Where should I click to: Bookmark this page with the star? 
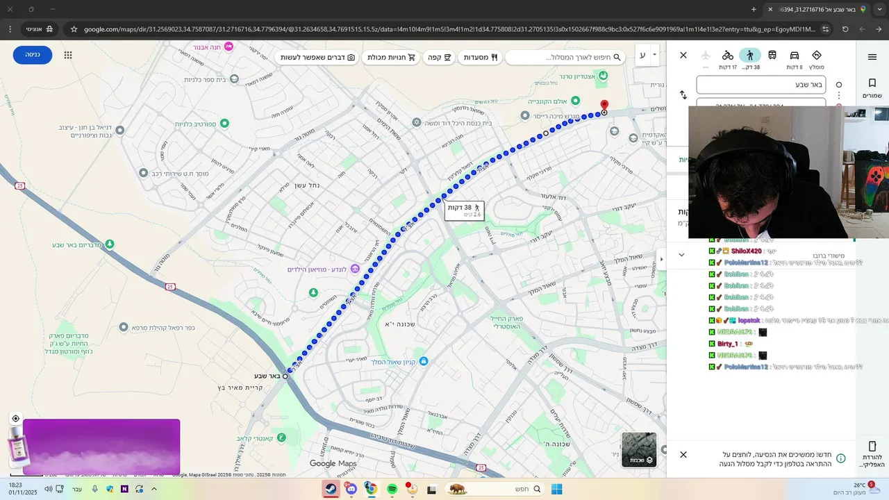(74, 29)
